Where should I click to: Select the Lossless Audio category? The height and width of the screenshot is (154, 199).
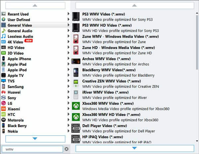[35, 36]
